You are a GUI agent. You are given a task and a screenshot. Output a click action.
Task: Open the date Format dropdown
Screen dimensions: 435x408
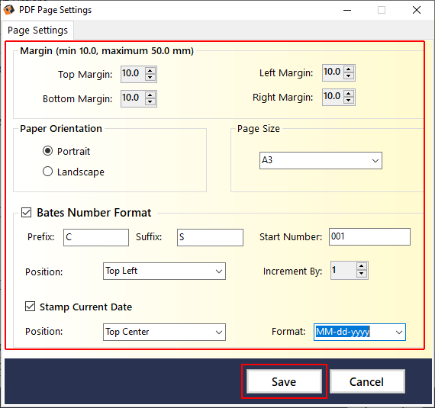(x=359, y=332)
